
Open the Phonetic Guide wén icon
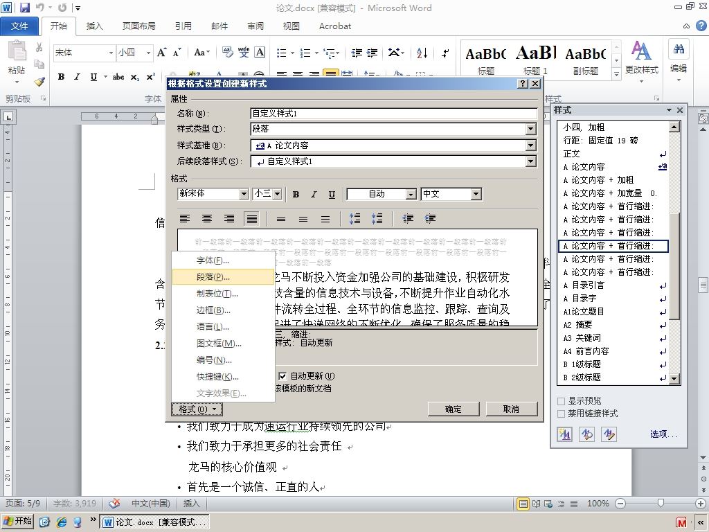(244, 53)
